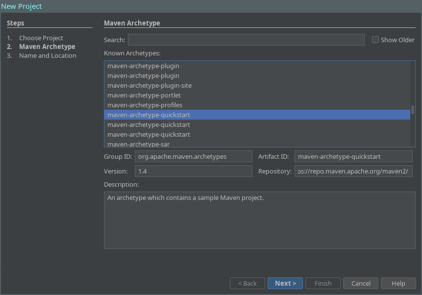
Task: Pick maven-archetype-profiles in Known Archetypes
Action: 145,105
